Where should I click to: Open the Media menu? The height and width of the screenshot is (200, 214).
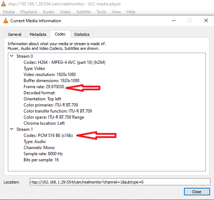(9, 12)
